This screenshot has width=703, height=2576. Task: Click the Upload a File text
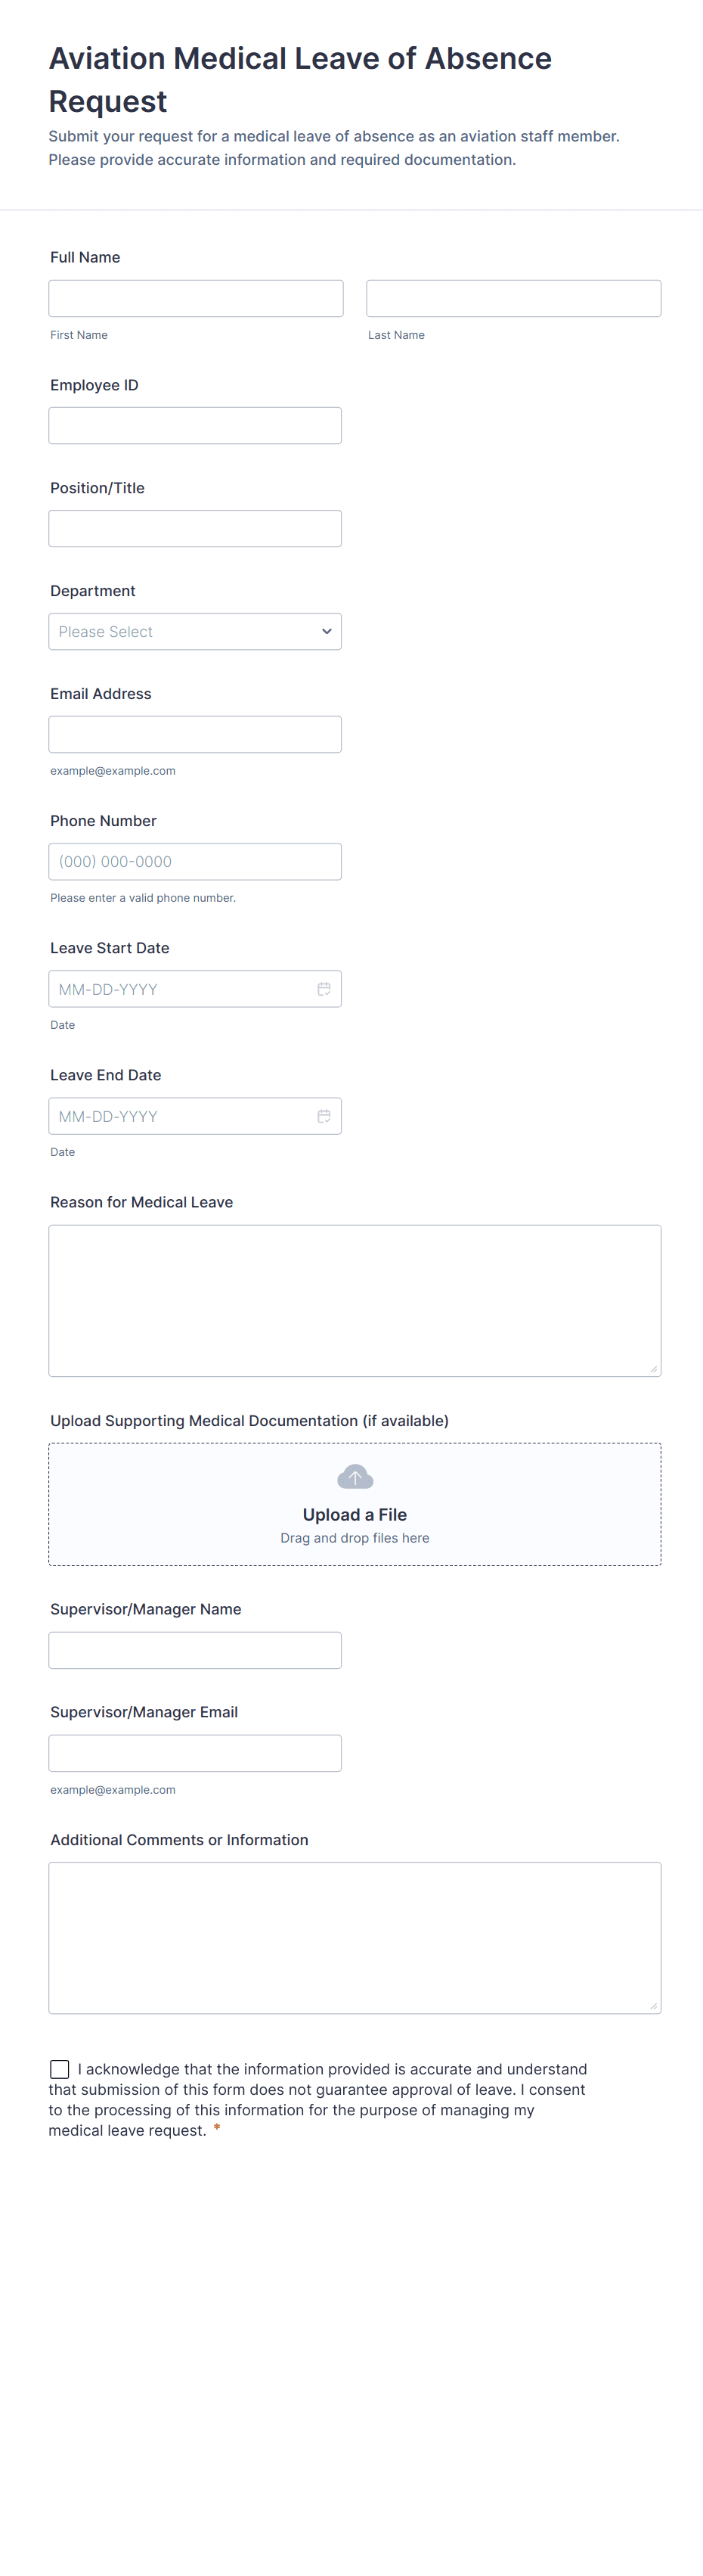tap(355, 1515)
